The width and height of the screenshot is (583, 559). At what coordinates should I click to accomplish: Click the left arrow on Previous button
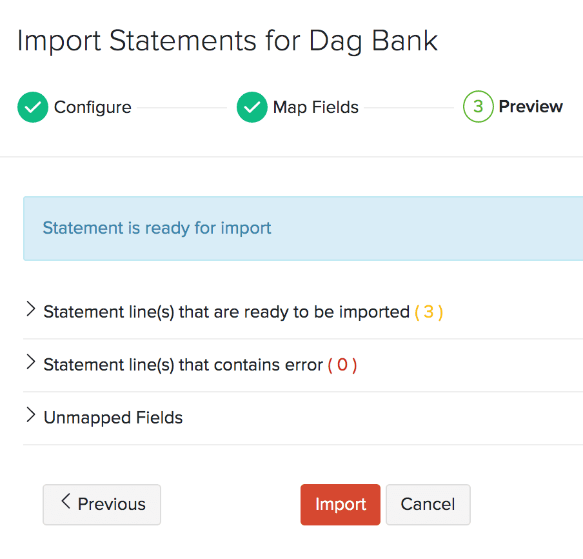65,502
